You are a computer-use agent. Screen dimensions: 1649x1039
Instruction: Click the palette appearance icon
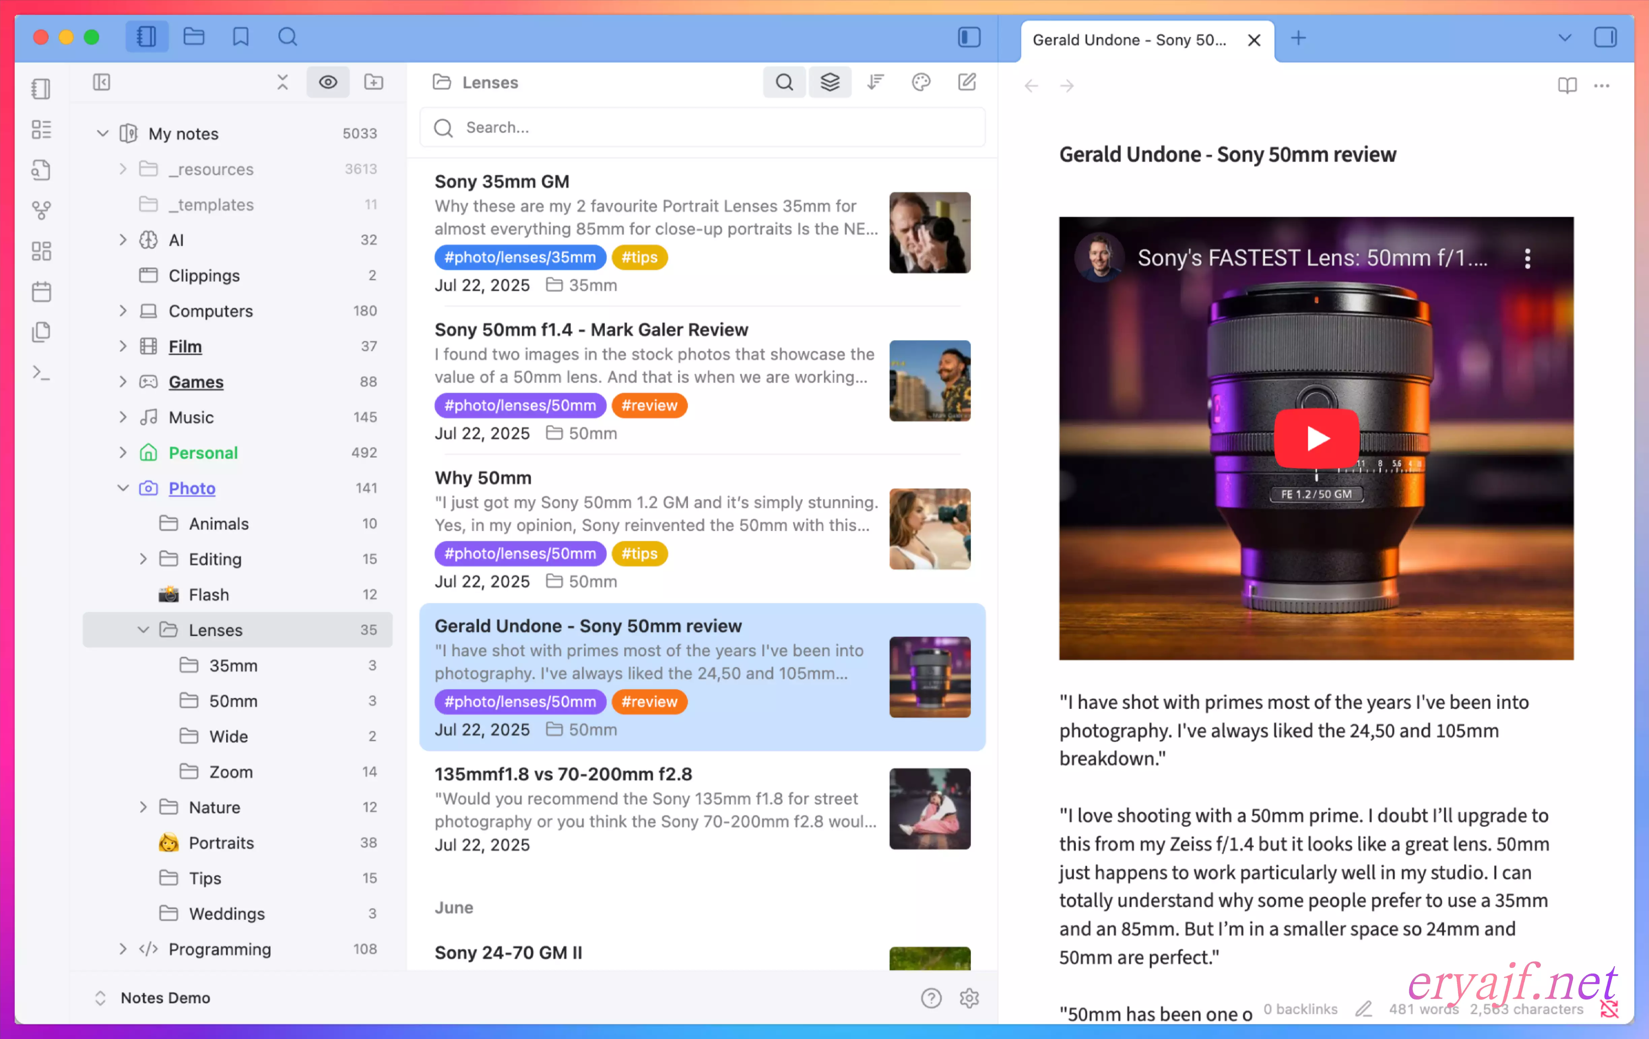click(x=920, y=82)
